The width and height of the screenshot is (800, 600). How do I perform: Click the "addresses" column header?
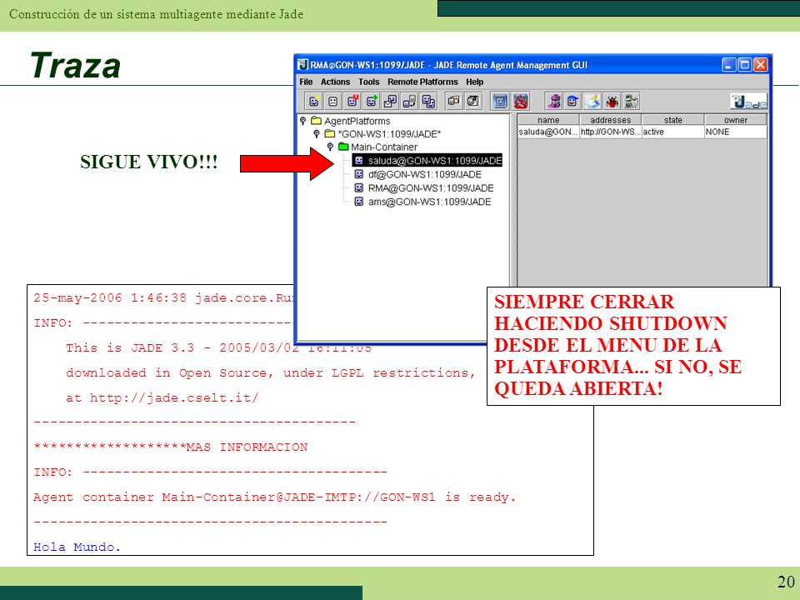tap(611, 120)
